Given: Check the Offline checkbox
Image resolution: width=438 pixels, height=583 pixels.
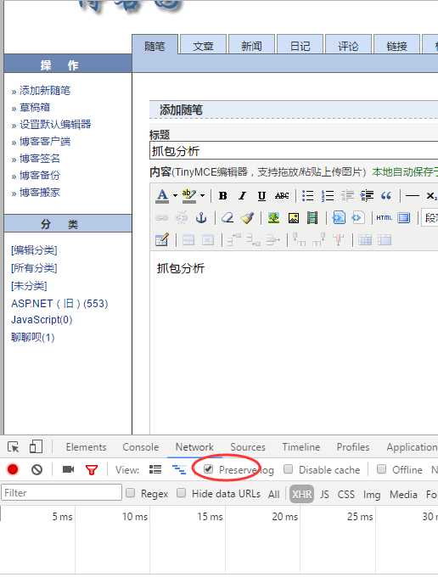Looking at the screenshot, I should point(381,469).
